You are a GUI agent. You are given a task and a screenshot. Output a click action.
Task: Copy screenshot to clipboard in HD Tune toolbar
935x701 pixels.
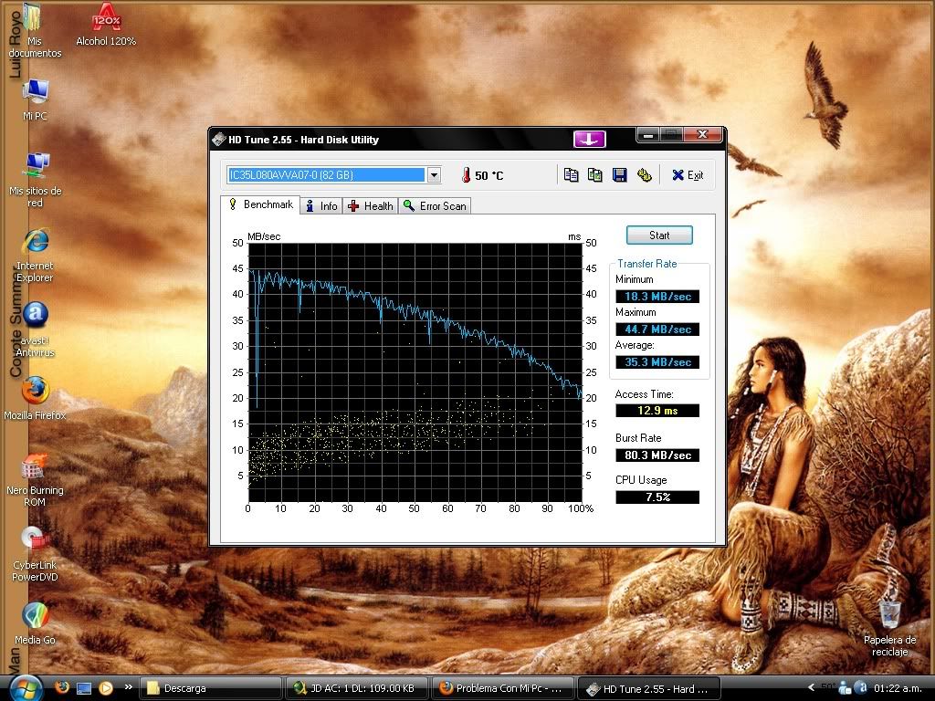pyautogui.click(x=594, y=174)
